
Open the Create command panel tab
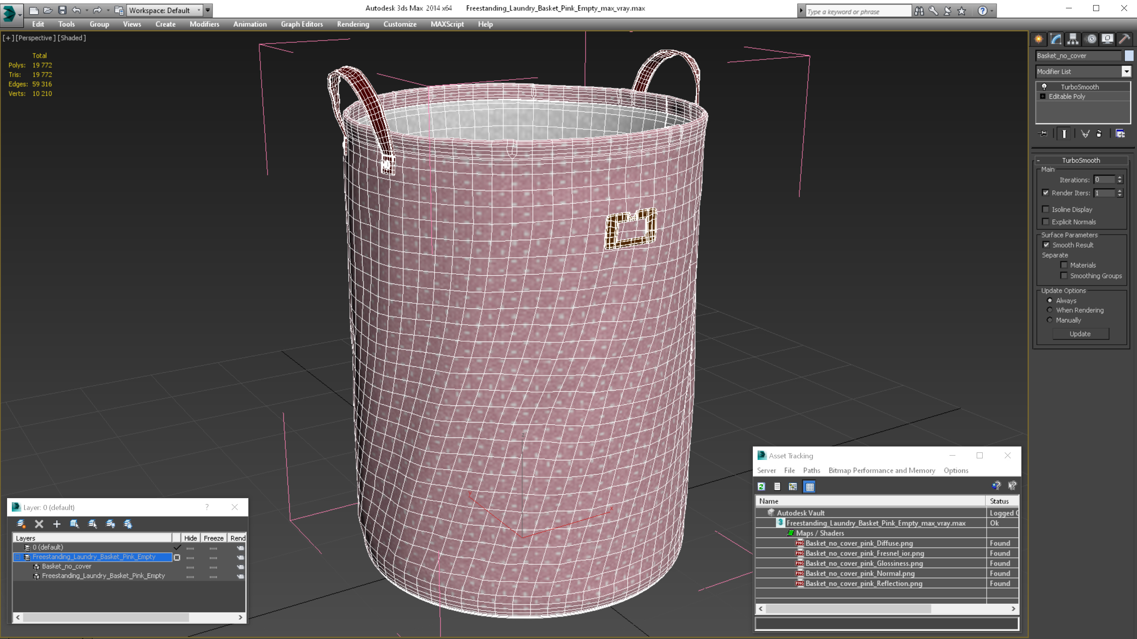click(x=1039, y=39)
